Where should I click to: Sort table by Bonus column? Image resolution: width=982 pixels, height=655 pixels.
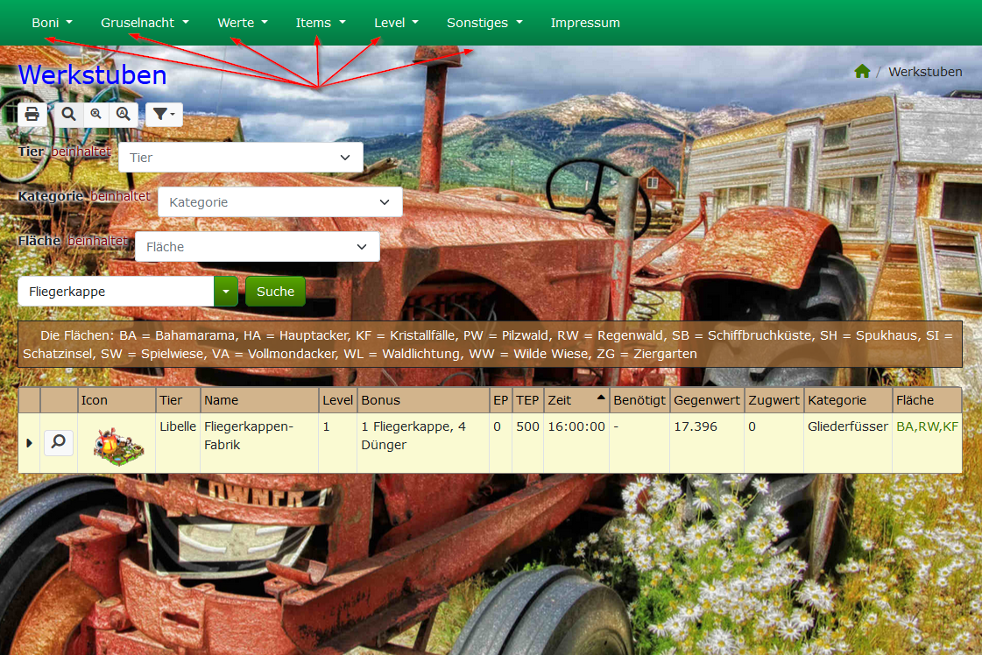coord(423,400)
